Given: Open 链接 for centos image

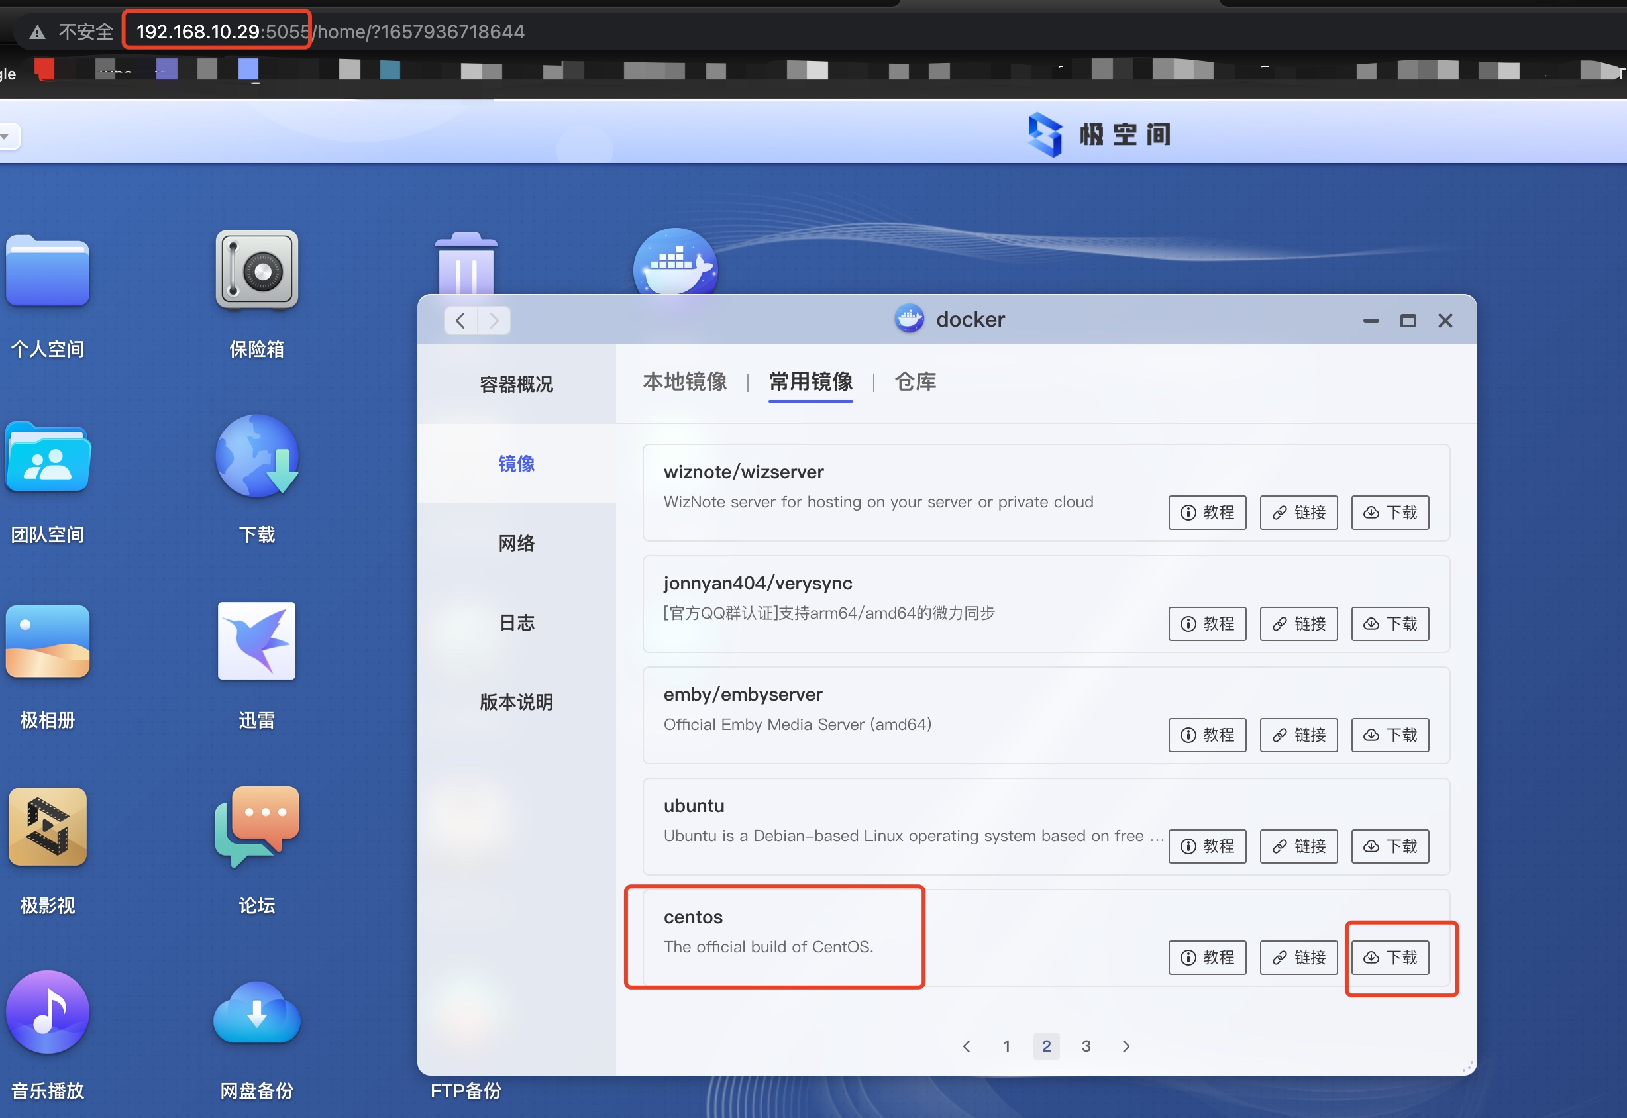Looking at the screenshot, I should (x=1298, y=958).
